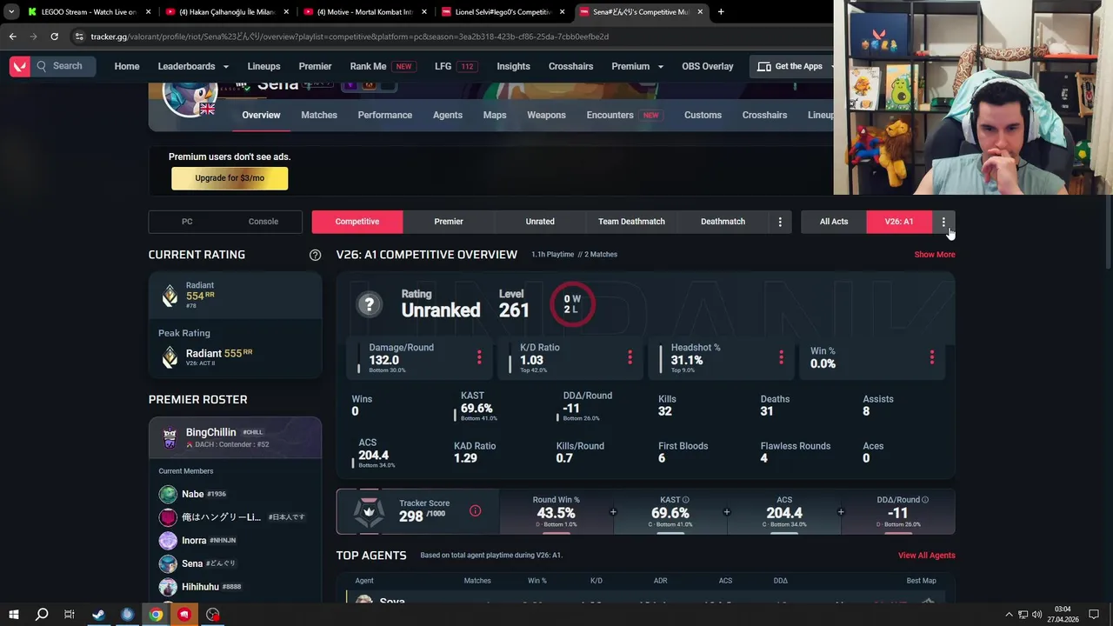Viewport: 1113px width, 626px height.
Task: Open the help icon beside Current Rating
Action: 316,255
